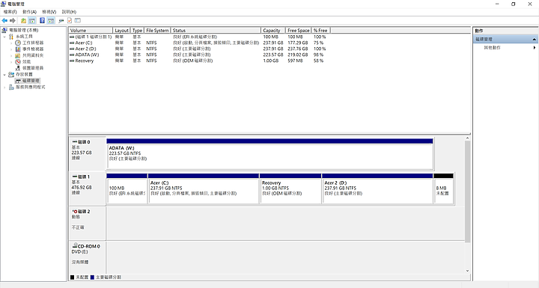
Task: Sort by the Type column header
Action: [138, 30]
